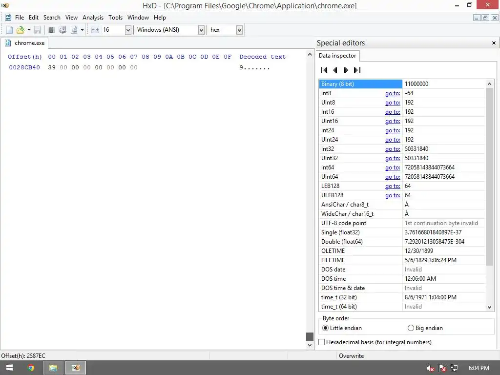
Task: Jump to first byte in Data inspector
Action: tap(324, 70)
